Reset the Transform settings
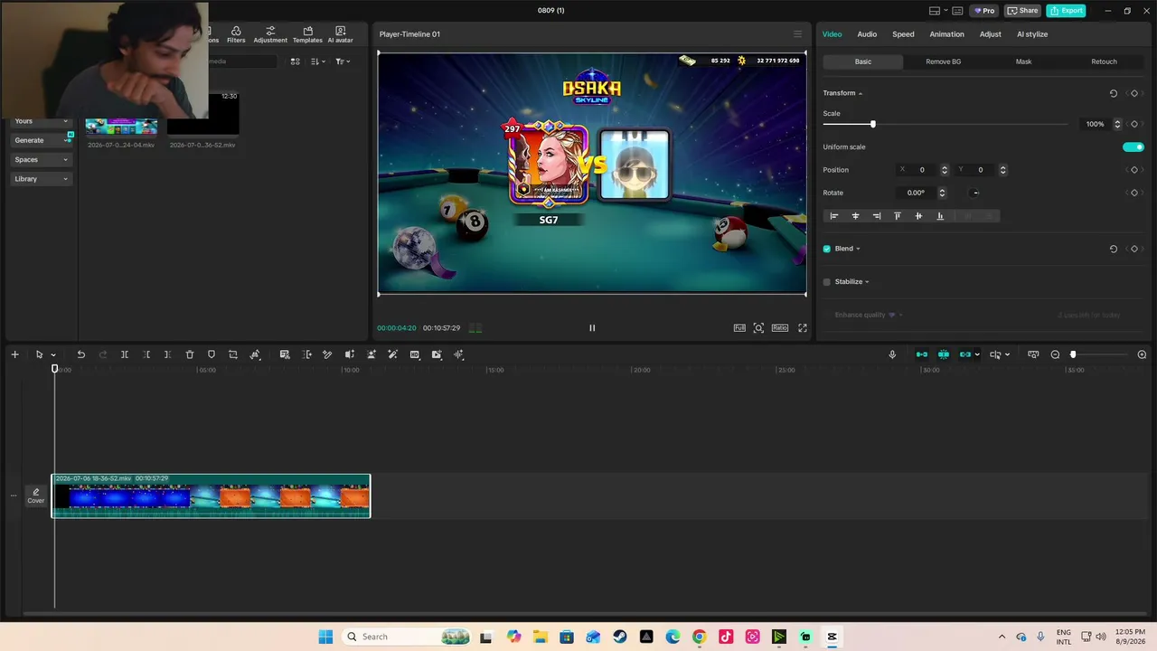The height and width of the screenshot is (651, 1157). coord(1114,93)
